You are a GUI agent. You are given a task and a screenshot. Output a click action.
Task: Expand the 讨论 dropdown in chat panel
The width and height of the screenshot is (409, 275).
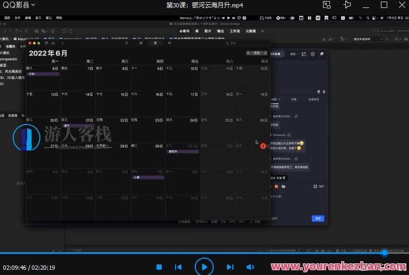point(275,99)
